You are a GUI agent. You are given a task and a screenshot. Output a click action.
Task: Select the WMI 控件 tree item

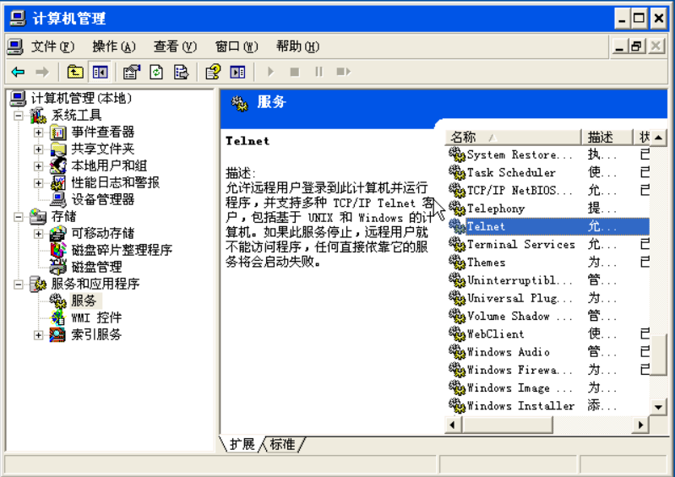click(97, 317)
